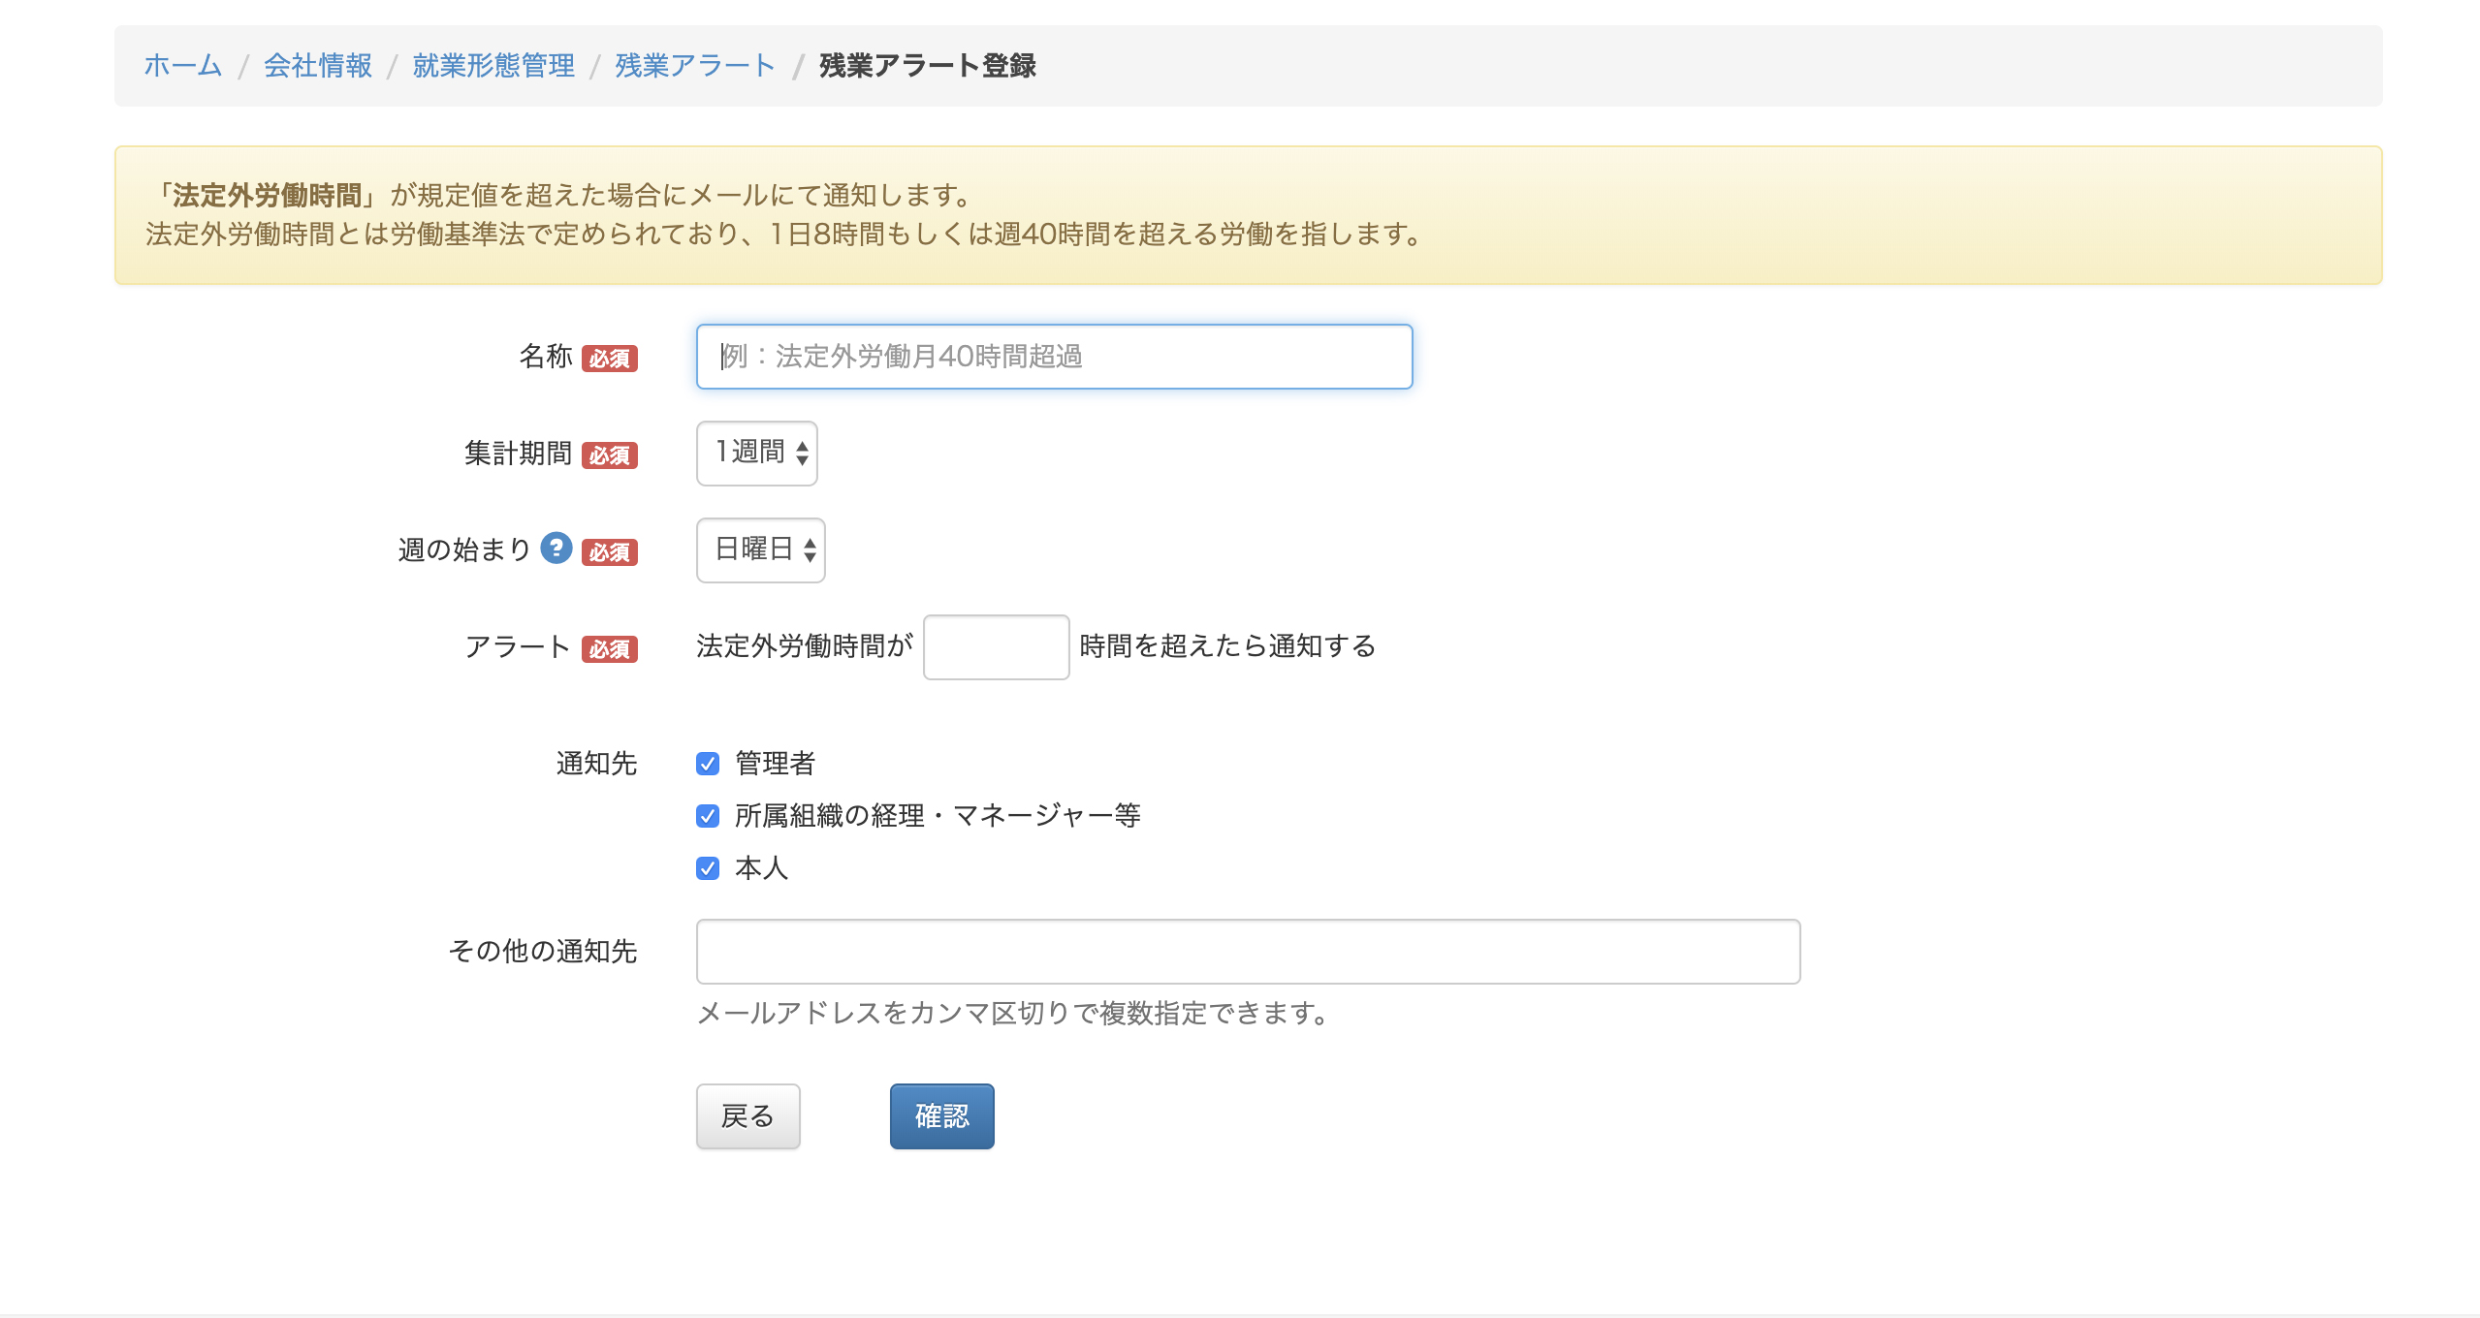Image resolution: width=2480 pixels, height=1318 pixels.
Task: Click the アラート hours threshold input box
Action: pyautogui.click(x=997, y=646)
